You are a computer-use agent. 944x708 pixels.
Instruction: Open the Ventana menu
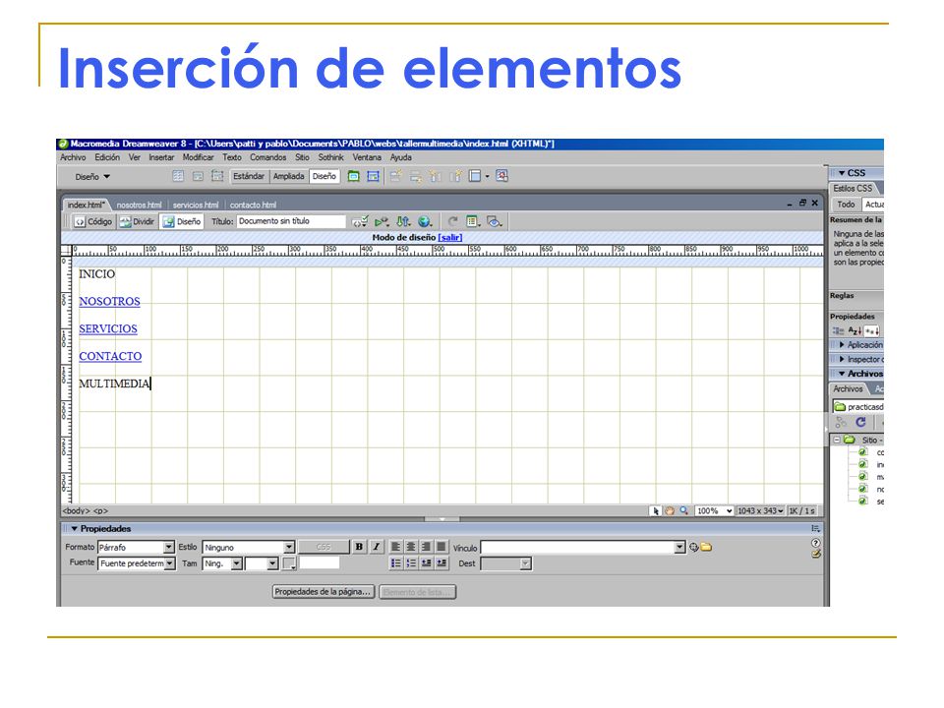(367, 157)
